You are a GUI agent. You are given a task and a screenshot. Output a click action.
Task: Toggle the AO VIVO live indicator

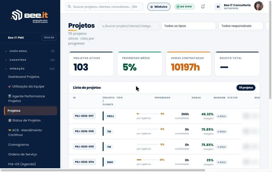[184, 7]
